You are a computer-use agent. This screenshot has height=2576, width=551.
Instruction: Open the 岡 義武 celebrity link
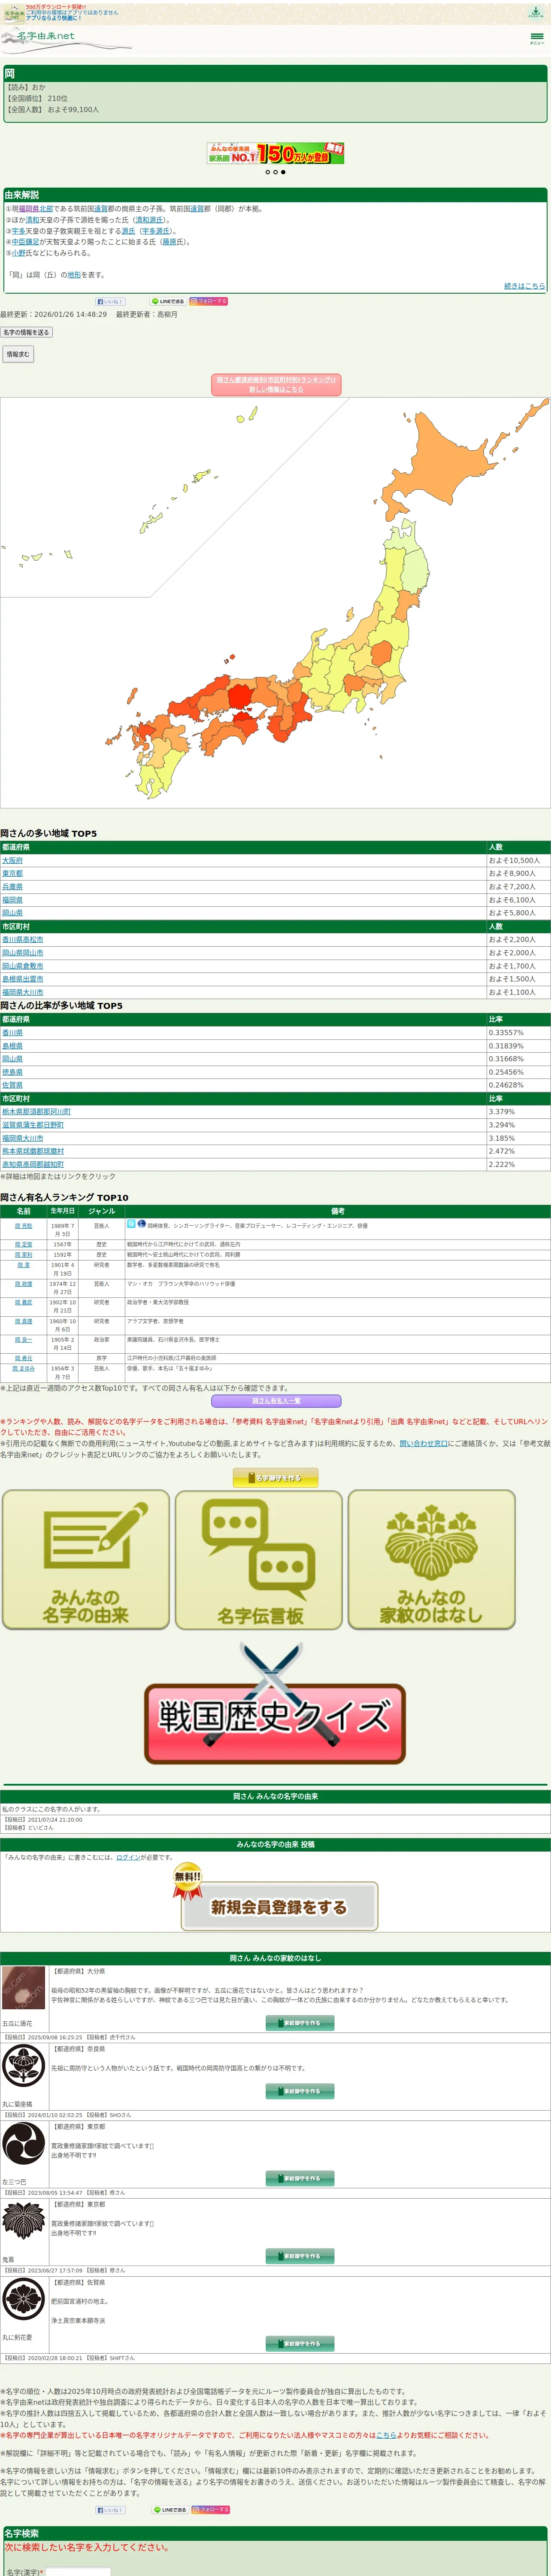tap(23, 1303)
